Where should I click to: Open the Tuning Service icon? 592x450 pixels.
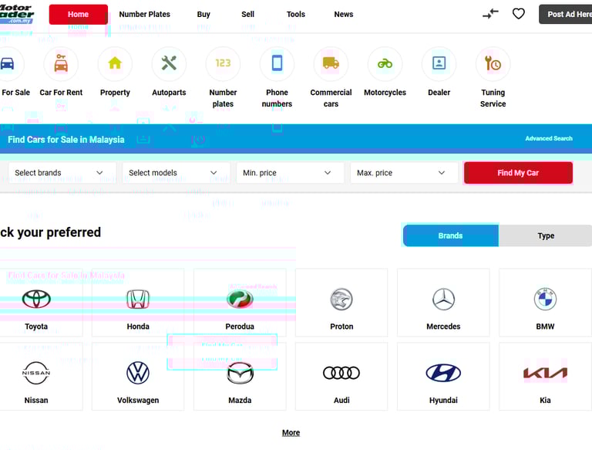[493, 63]
